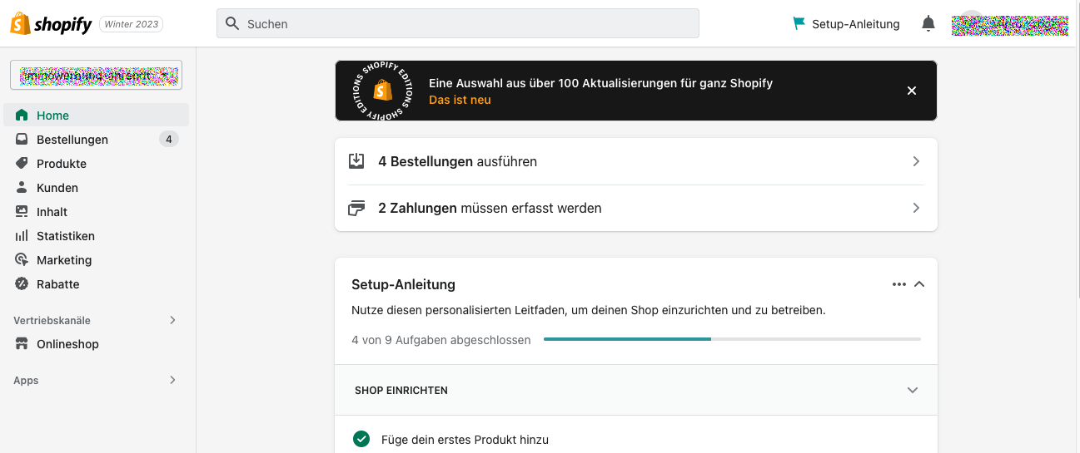
Task: Click the Bestellungen count badge 4
Action: (168, 139)
